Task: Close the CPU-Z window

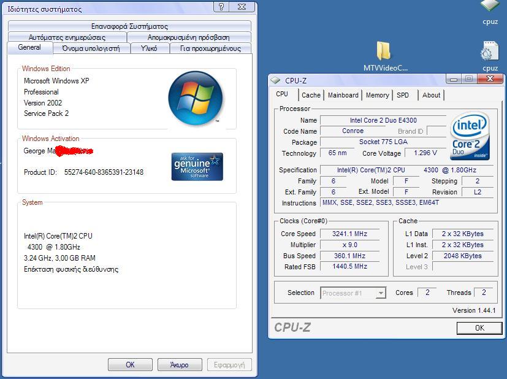Action: point(490,78)
